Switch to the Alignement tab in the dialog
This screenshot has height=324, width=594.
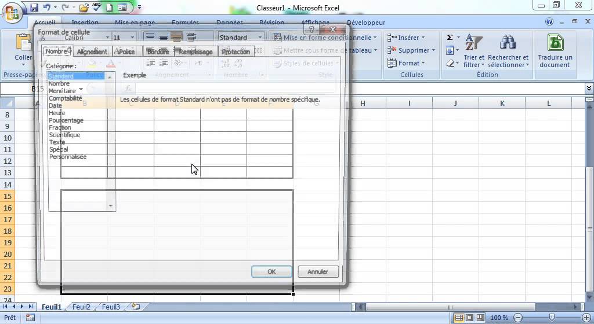[x=92, y=51]
